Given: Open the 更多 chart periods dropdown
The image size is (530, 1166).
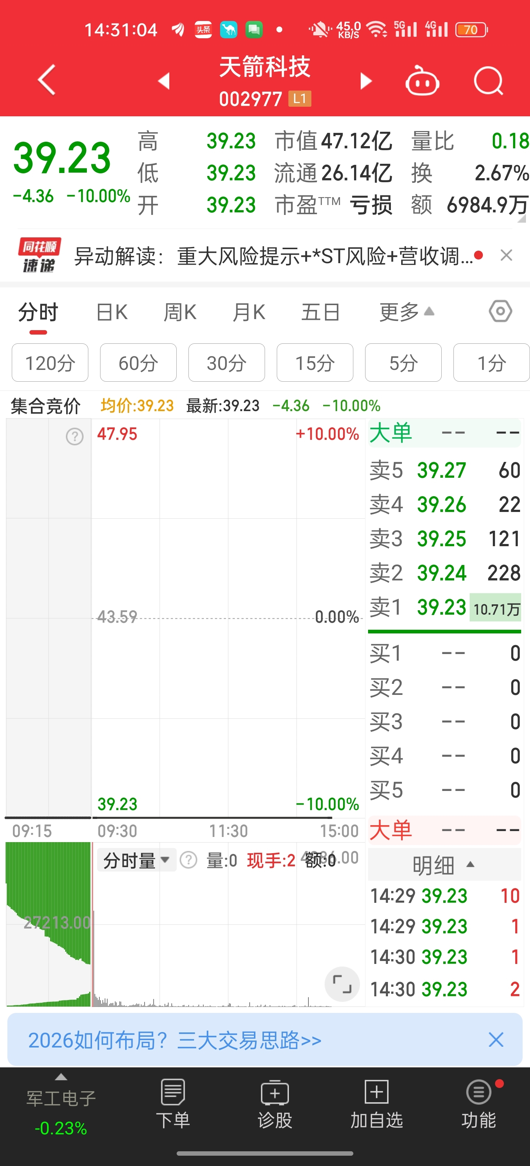Looking at the screenshot, I should [406, 312].
